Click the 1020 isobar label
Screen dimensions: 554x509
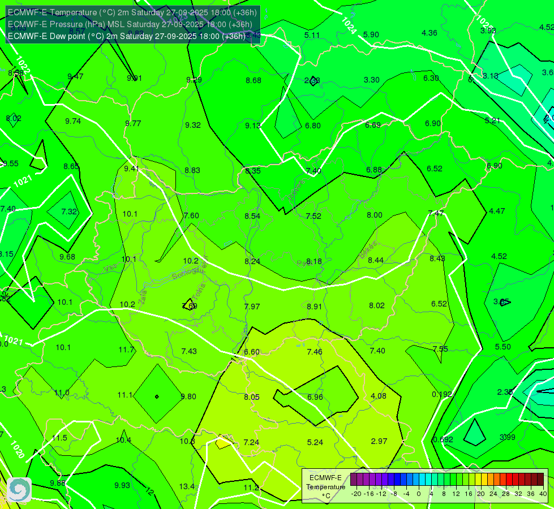pyautogui.click(x=18, y=449)
